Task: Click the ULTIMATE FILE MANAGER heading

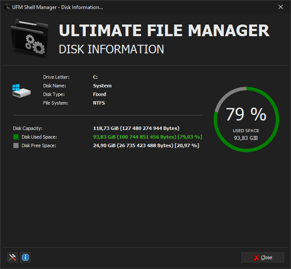Action: (164, 31)
